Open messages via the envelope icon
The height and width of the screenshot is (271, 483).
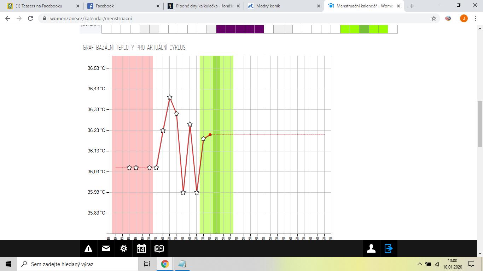[106, 249]
